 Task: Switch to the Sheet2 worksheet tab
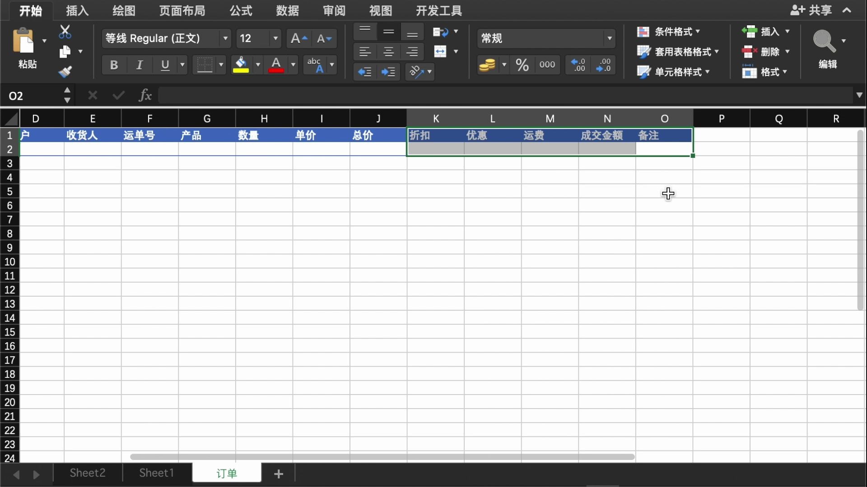pyautogui.click(x=88, y=473)
